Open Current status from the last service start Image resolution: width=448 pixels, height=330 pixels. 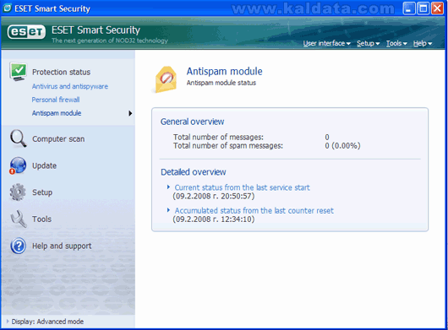point(243,187)
